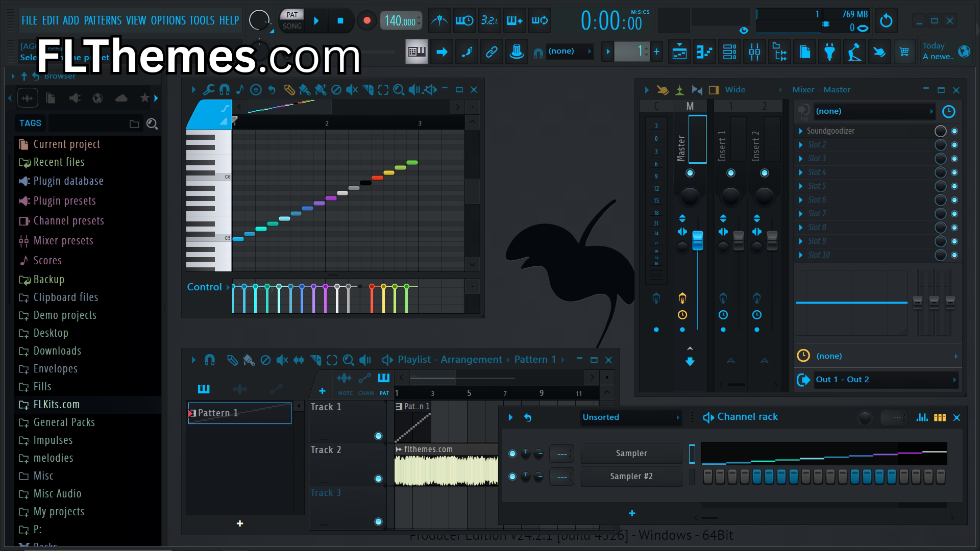Click the TAGS button in browser

(x=30, y=123)
